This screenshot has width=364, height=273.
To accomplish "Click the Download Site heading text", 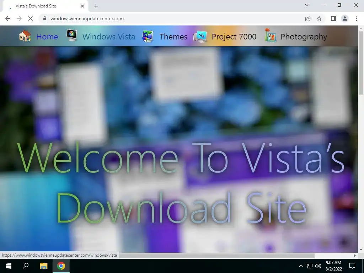I will click(x=181, y=207).
